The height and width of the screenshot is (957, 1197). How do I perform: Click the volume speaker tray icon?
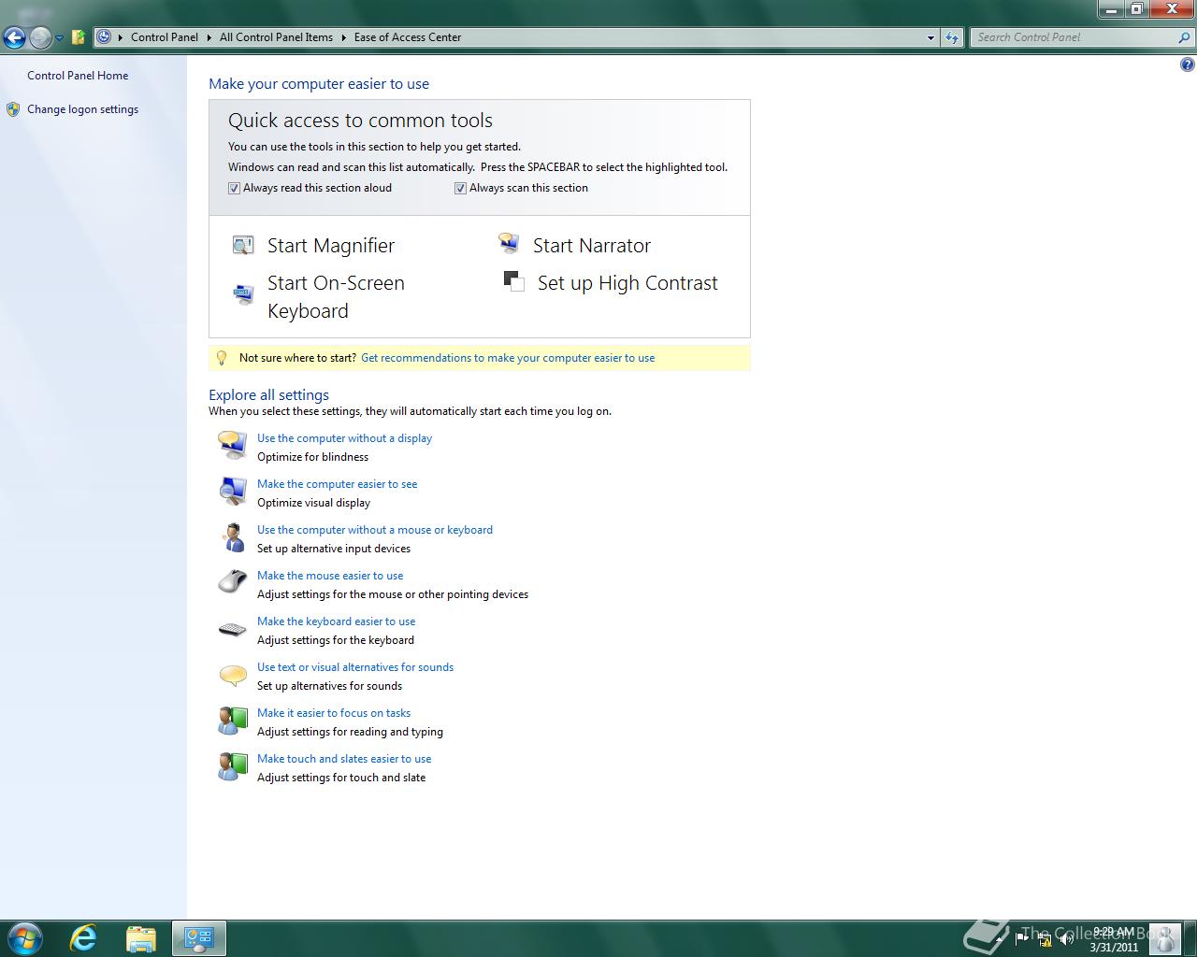pos(1067,938)
